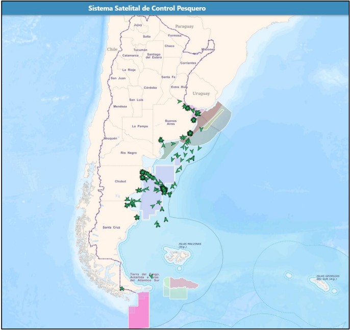Click the vessel cluster on the coast near Neuquén latitude
Image resolution: width=350 pixels, height=330 pixels.
click(x=161, y=140)
